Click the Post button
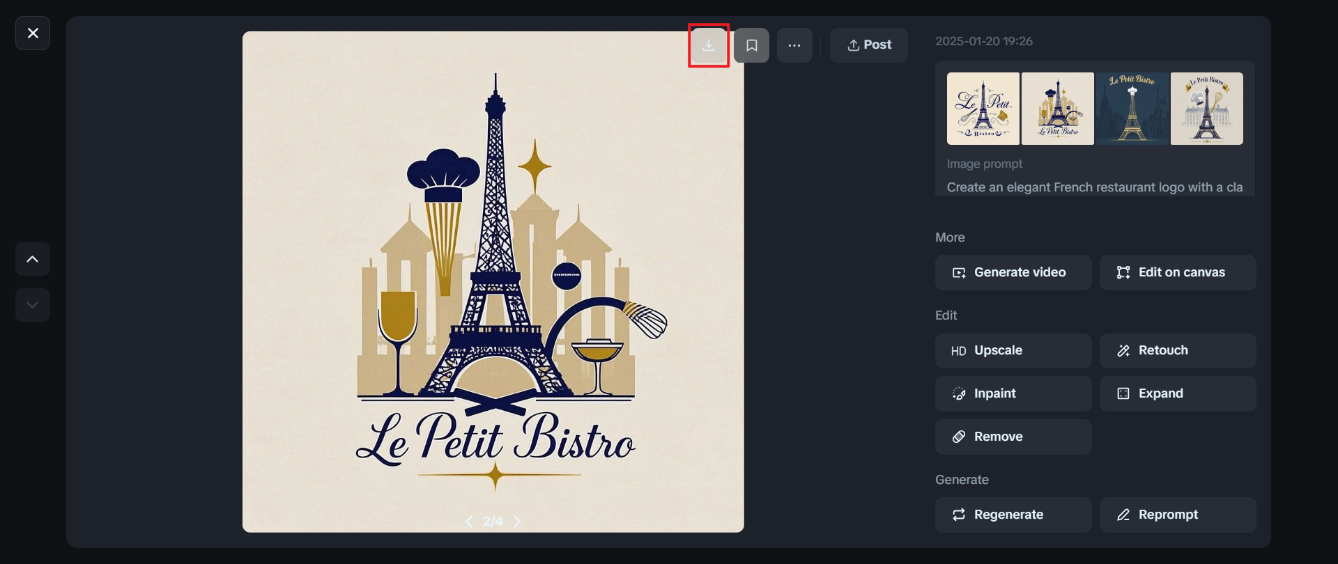1338x564 pixels. pyautogui.click(x=869, y=45)
